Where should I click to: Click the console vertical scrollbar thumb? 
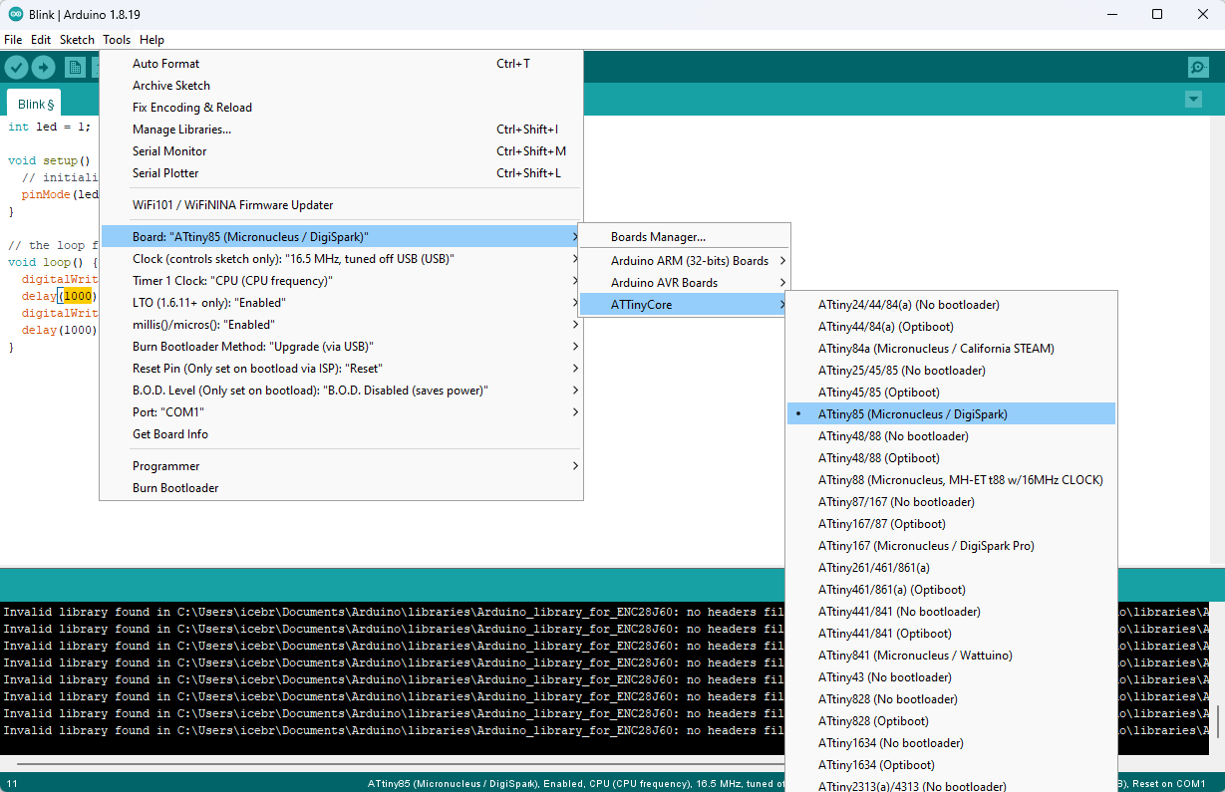[1217, 720]
